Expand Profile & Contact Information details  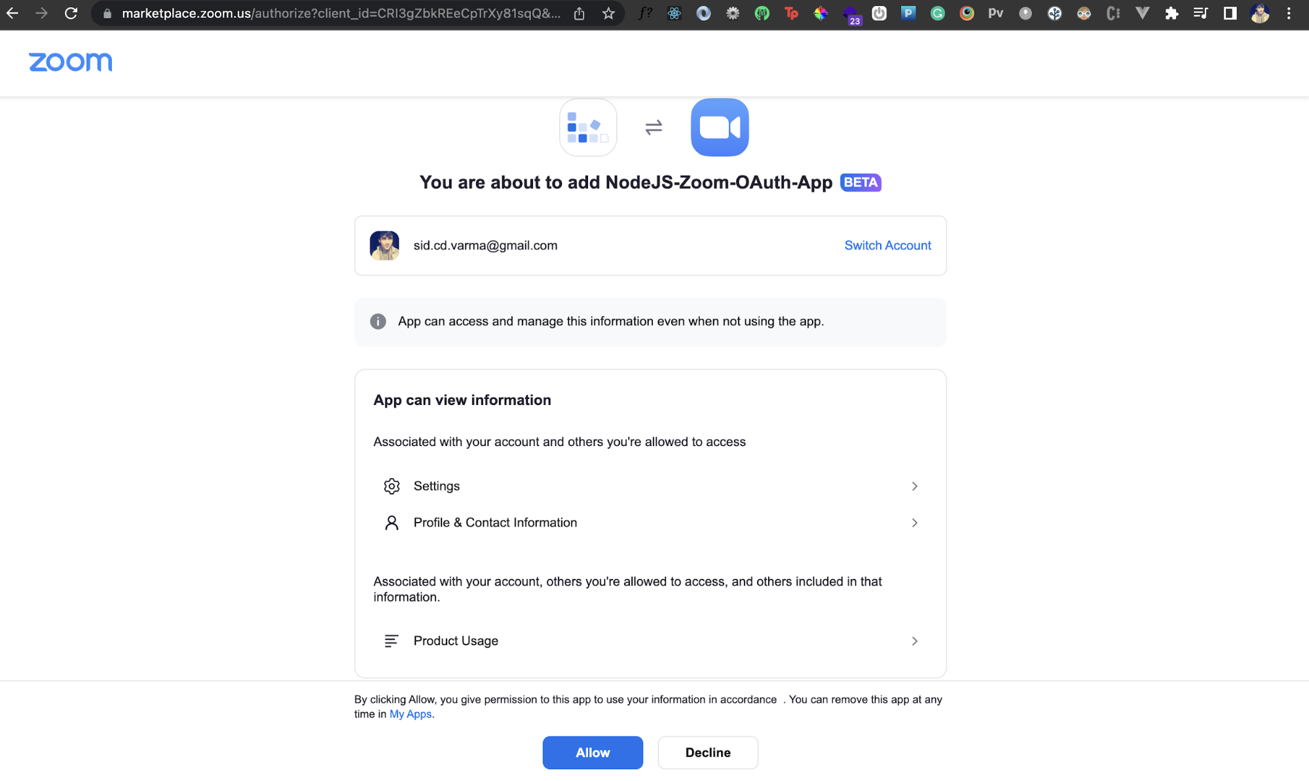914,523
